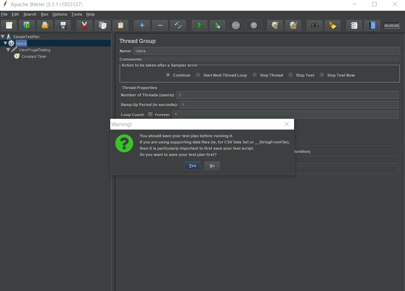Open the Edit menu

(x=15, y=14)
